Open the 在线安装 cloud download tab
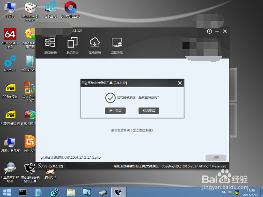This screenshot has height=197, width=263. point(95,45)
